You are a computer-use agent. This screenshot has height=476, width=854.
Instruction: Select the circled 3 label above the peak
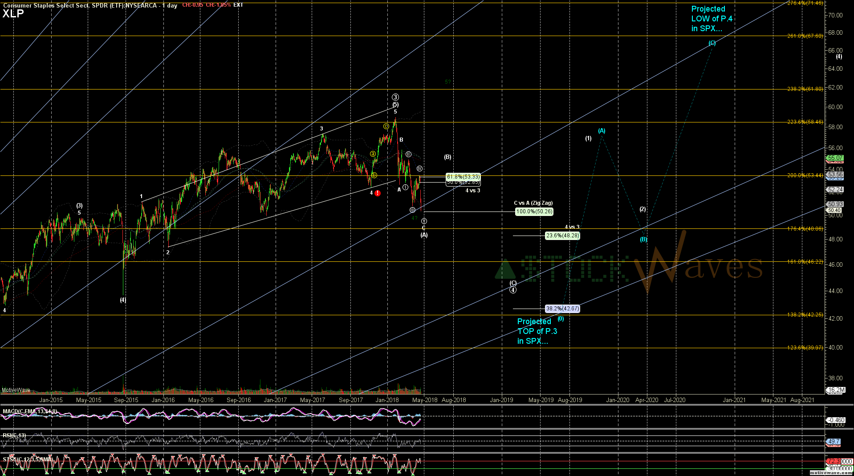[395, 97]
